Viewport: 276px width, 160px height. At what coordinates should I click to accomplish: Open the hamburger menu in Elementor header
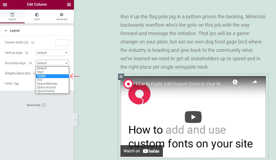click(5, 5)
